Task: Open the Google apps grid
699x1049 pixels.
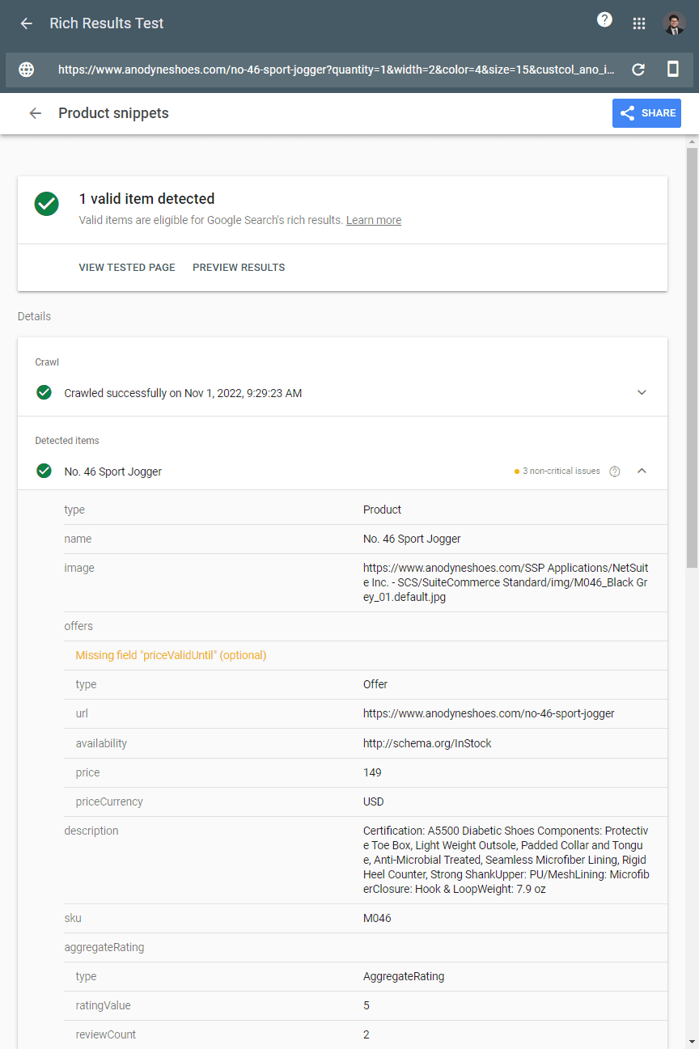Action: coord(639,23)
